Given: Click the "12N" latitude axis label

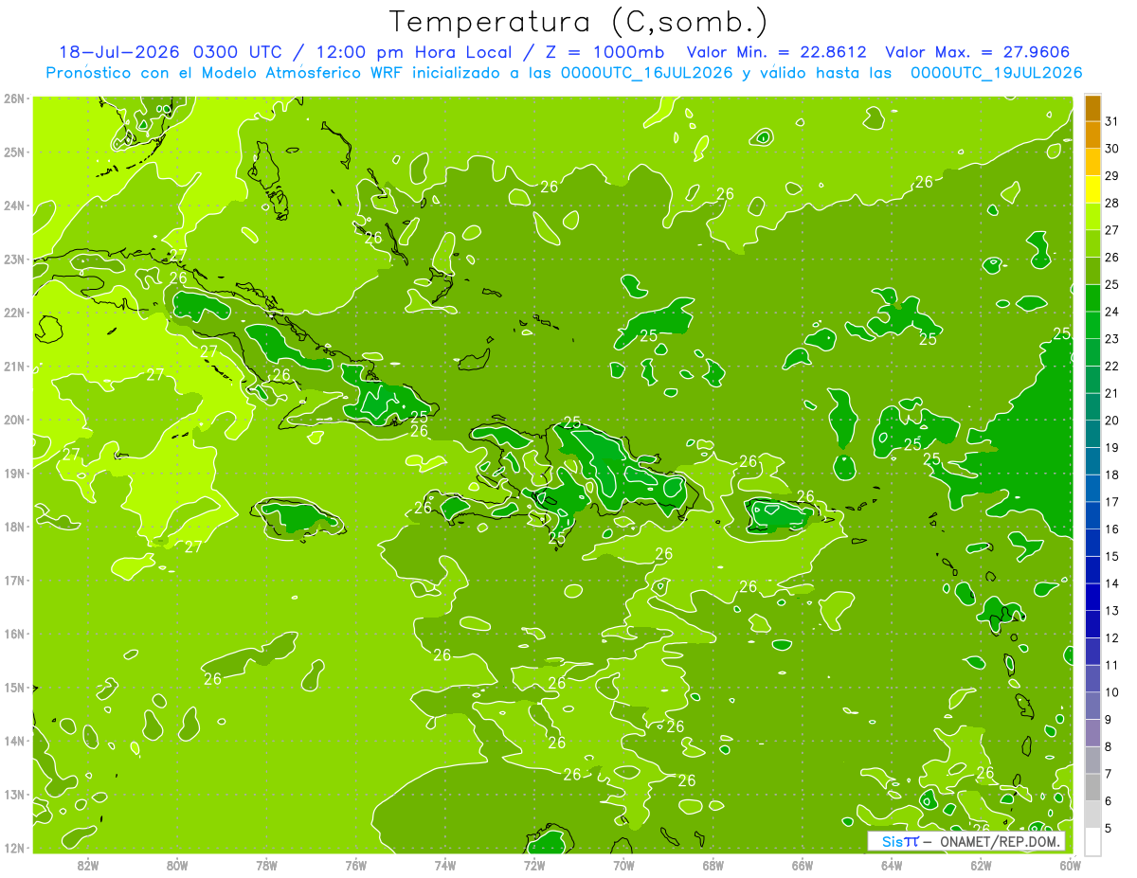Looking at the screenshot, I should pyautogui.click(x=14, y=848).
